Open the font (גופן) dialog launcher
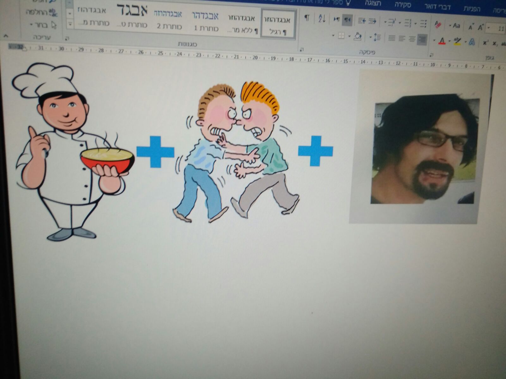This screenshot has width=506, height=379. (431, 55)
